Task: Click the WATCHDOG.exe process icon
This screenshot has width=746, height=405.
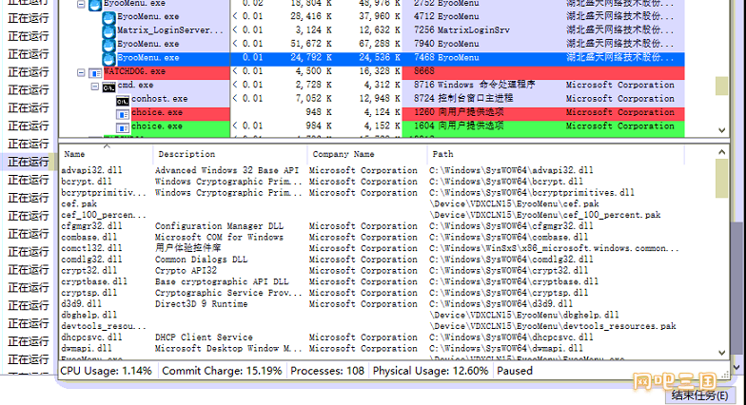Action: point(95,72)
